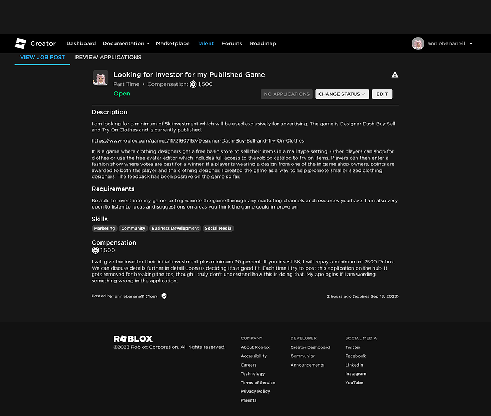Image resolution: width=491 pixels, height=416 pixels.
Task: Open the Careers footer link
Action: click(249, 365)
